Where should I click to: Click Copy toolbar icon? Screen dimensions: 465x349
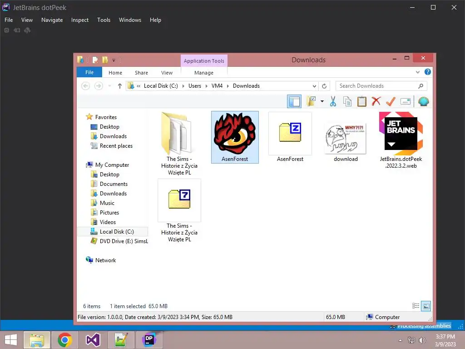(x=347, y=101)
